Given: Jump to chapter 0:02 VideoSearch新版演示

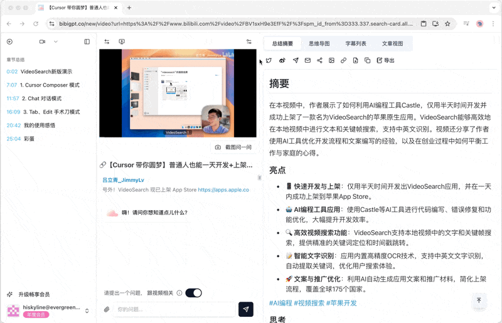Looking at the screenshot, I should (40, 71).
